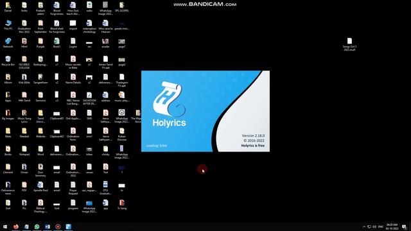Select the Kids Bible folder icon
The height and width of the screenshot is (231, 411).
point(24,79)
